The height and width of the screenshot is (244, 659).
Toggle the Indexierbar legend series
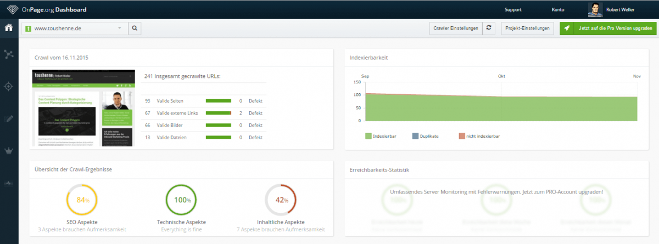pos(380,135)
